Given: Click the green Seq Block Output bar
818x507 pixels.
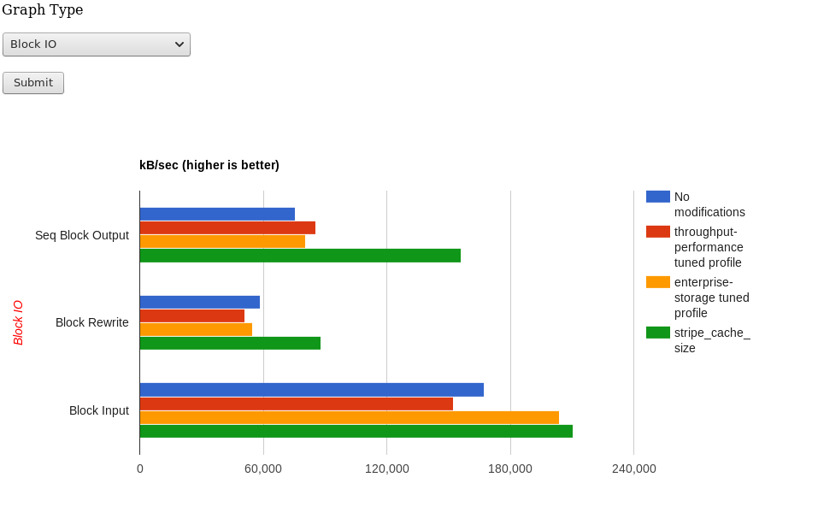Looking at the screenshot, I should pos(299,256).
